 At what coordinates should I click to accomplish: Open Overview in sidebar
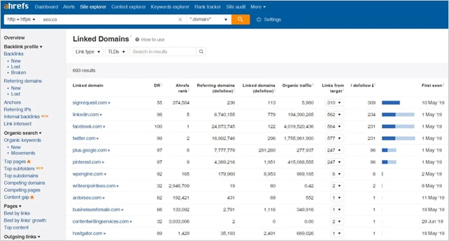point(14,38)
